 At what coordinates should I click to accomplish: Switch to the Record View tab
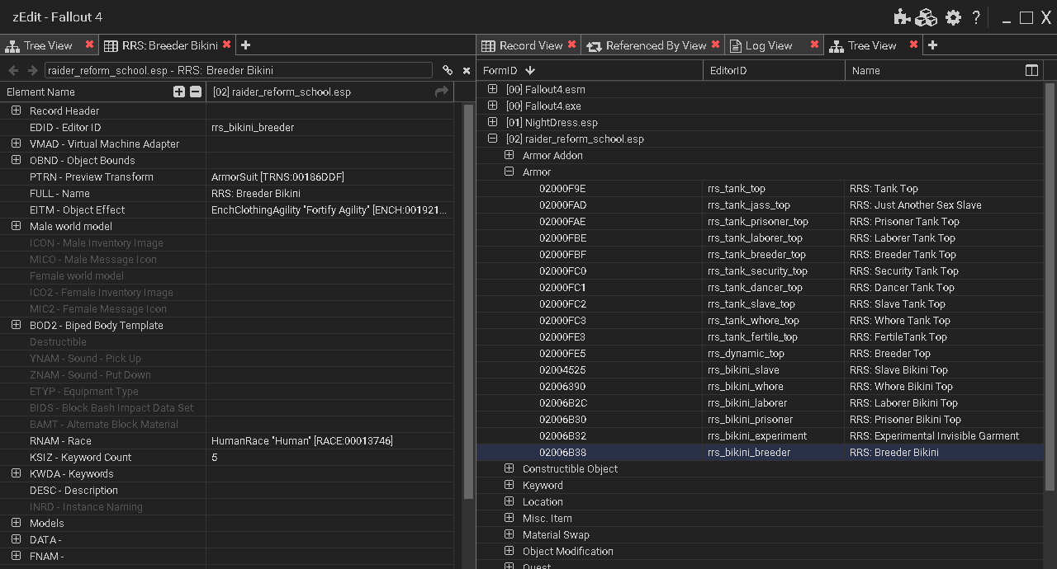(530, 45)
